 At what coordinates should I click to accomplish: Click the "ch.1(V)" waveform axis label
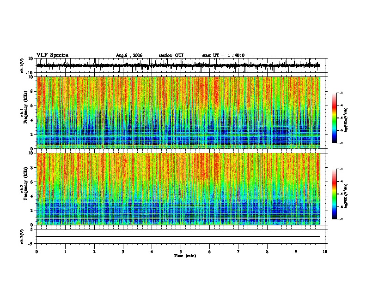pos(22,65)
